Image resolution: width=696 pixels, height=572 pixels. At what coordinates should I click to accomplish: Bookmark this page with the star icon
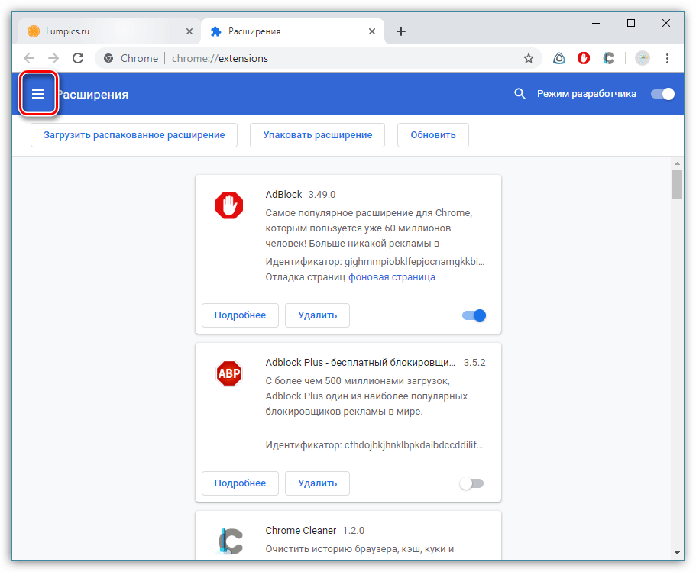coord(528,58)
